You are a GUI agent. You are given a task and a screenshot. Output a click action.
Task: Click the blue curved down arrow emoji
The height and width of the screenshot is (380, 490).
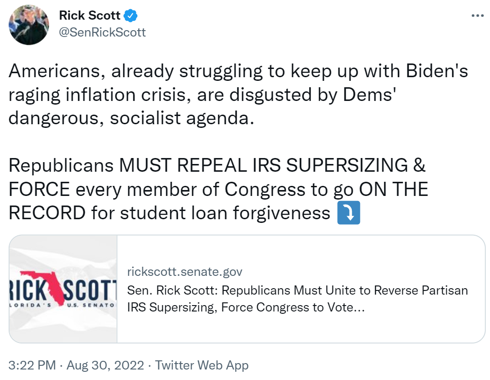[x=349, y=213]
